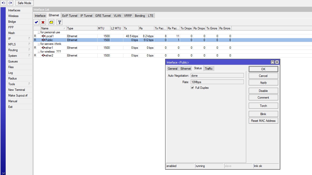Viewport: 312px width, 175px height.
Task: Click the Local1 interface icon
Action: (x=43, y=36)
